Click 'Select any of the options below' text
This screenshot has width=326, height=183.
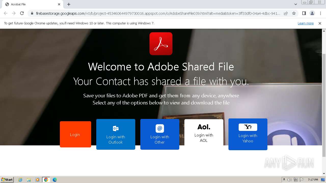(x=161, y=103)
